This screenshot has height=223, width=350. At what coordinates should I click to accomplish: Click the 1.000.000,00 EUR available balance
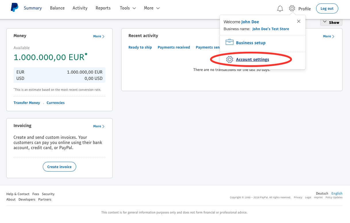51,57
